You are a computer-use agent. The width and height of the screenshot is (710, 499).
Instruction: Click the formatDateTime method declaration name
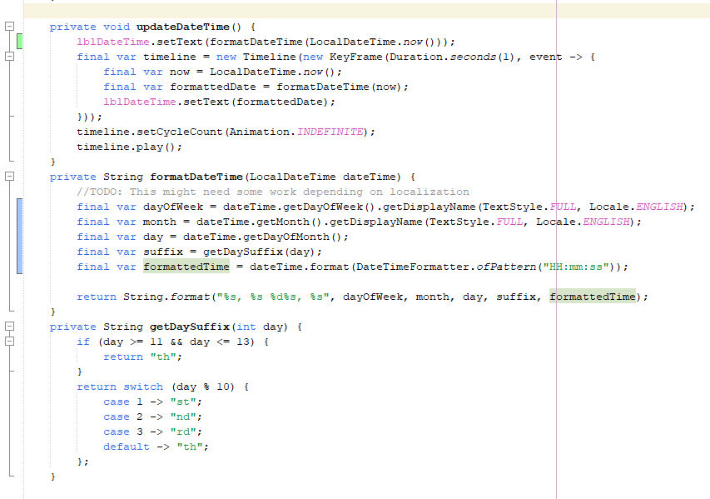click(x=196, y=177)
